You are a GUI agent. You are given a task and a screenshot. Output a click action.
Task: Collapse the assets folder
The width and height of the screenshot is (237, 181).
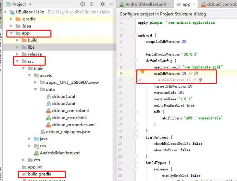[x=29, y=75]
